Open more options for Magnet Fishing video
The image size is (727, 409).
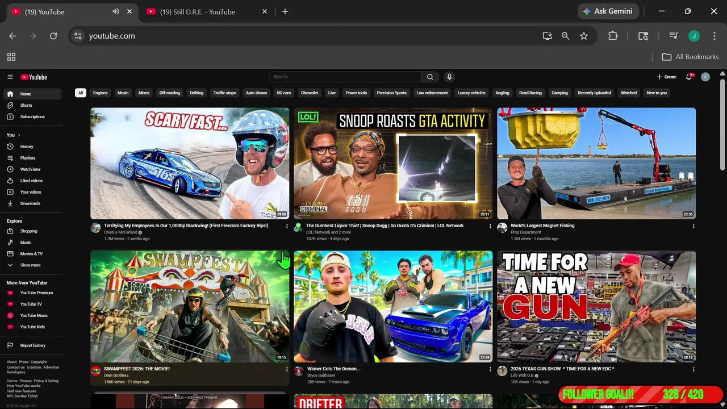[693, 226]
